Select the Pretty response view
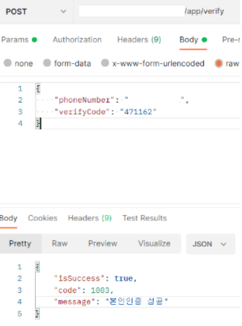 [x=20, y=244]
